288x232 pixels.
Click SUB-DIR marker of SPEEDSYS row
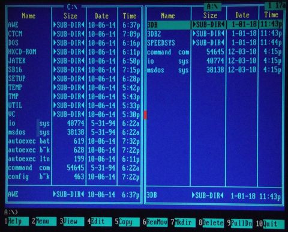[x=208, y=43]
